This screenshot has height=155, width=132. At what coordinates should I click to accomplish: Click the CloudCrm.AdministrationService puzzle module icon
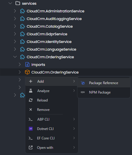[23, 11]
